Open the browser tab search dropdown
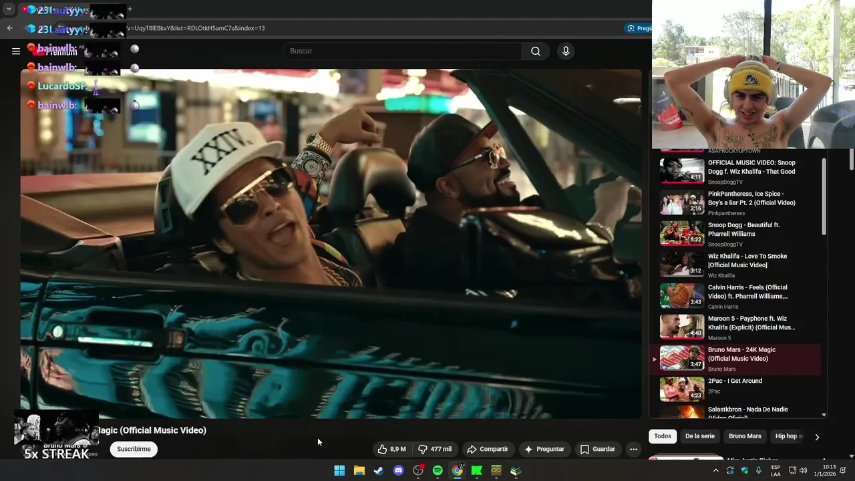This screenshot has width=855, height=481. [x=9, y=9]
